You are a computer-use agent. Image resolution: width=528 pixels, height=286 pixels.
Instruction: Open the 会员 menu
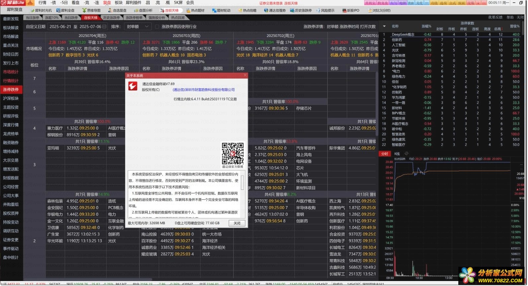click(x=190, y=3)
